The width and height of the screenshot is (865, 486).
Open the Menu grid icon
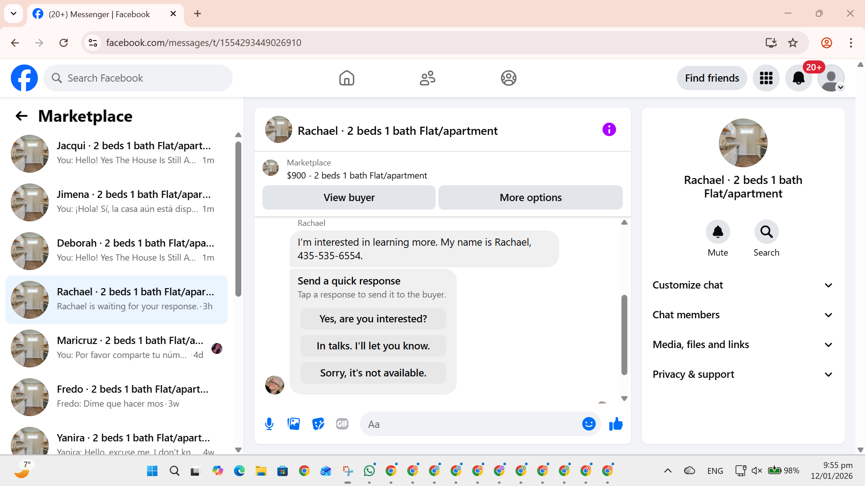tap(766, 78)
